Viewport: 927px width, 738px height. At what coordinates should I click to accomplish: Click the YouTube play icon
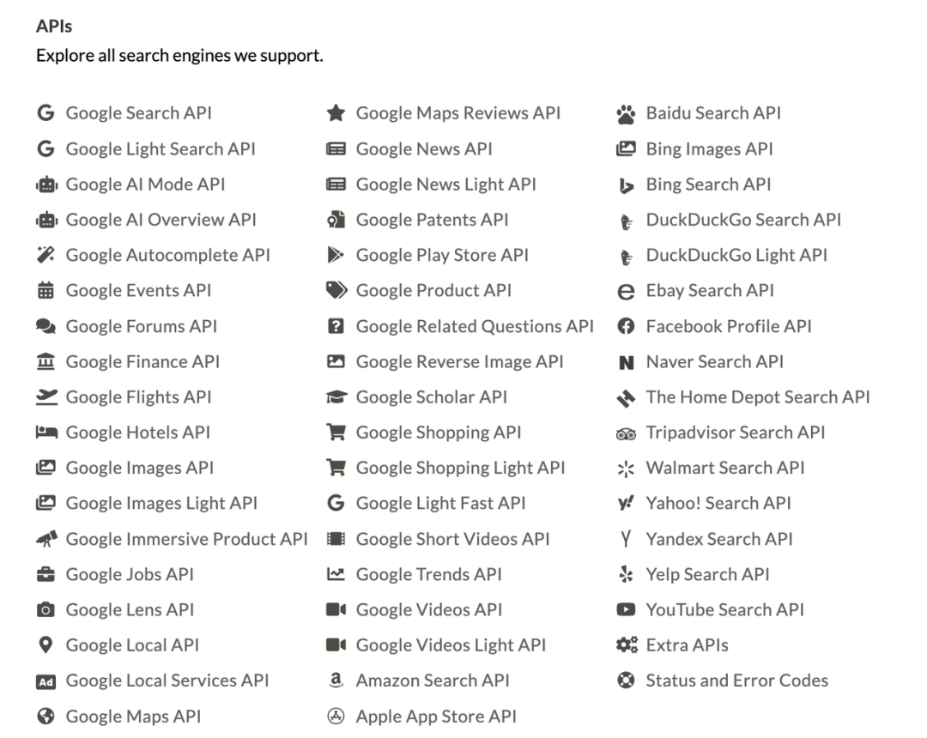click(626, 610)
